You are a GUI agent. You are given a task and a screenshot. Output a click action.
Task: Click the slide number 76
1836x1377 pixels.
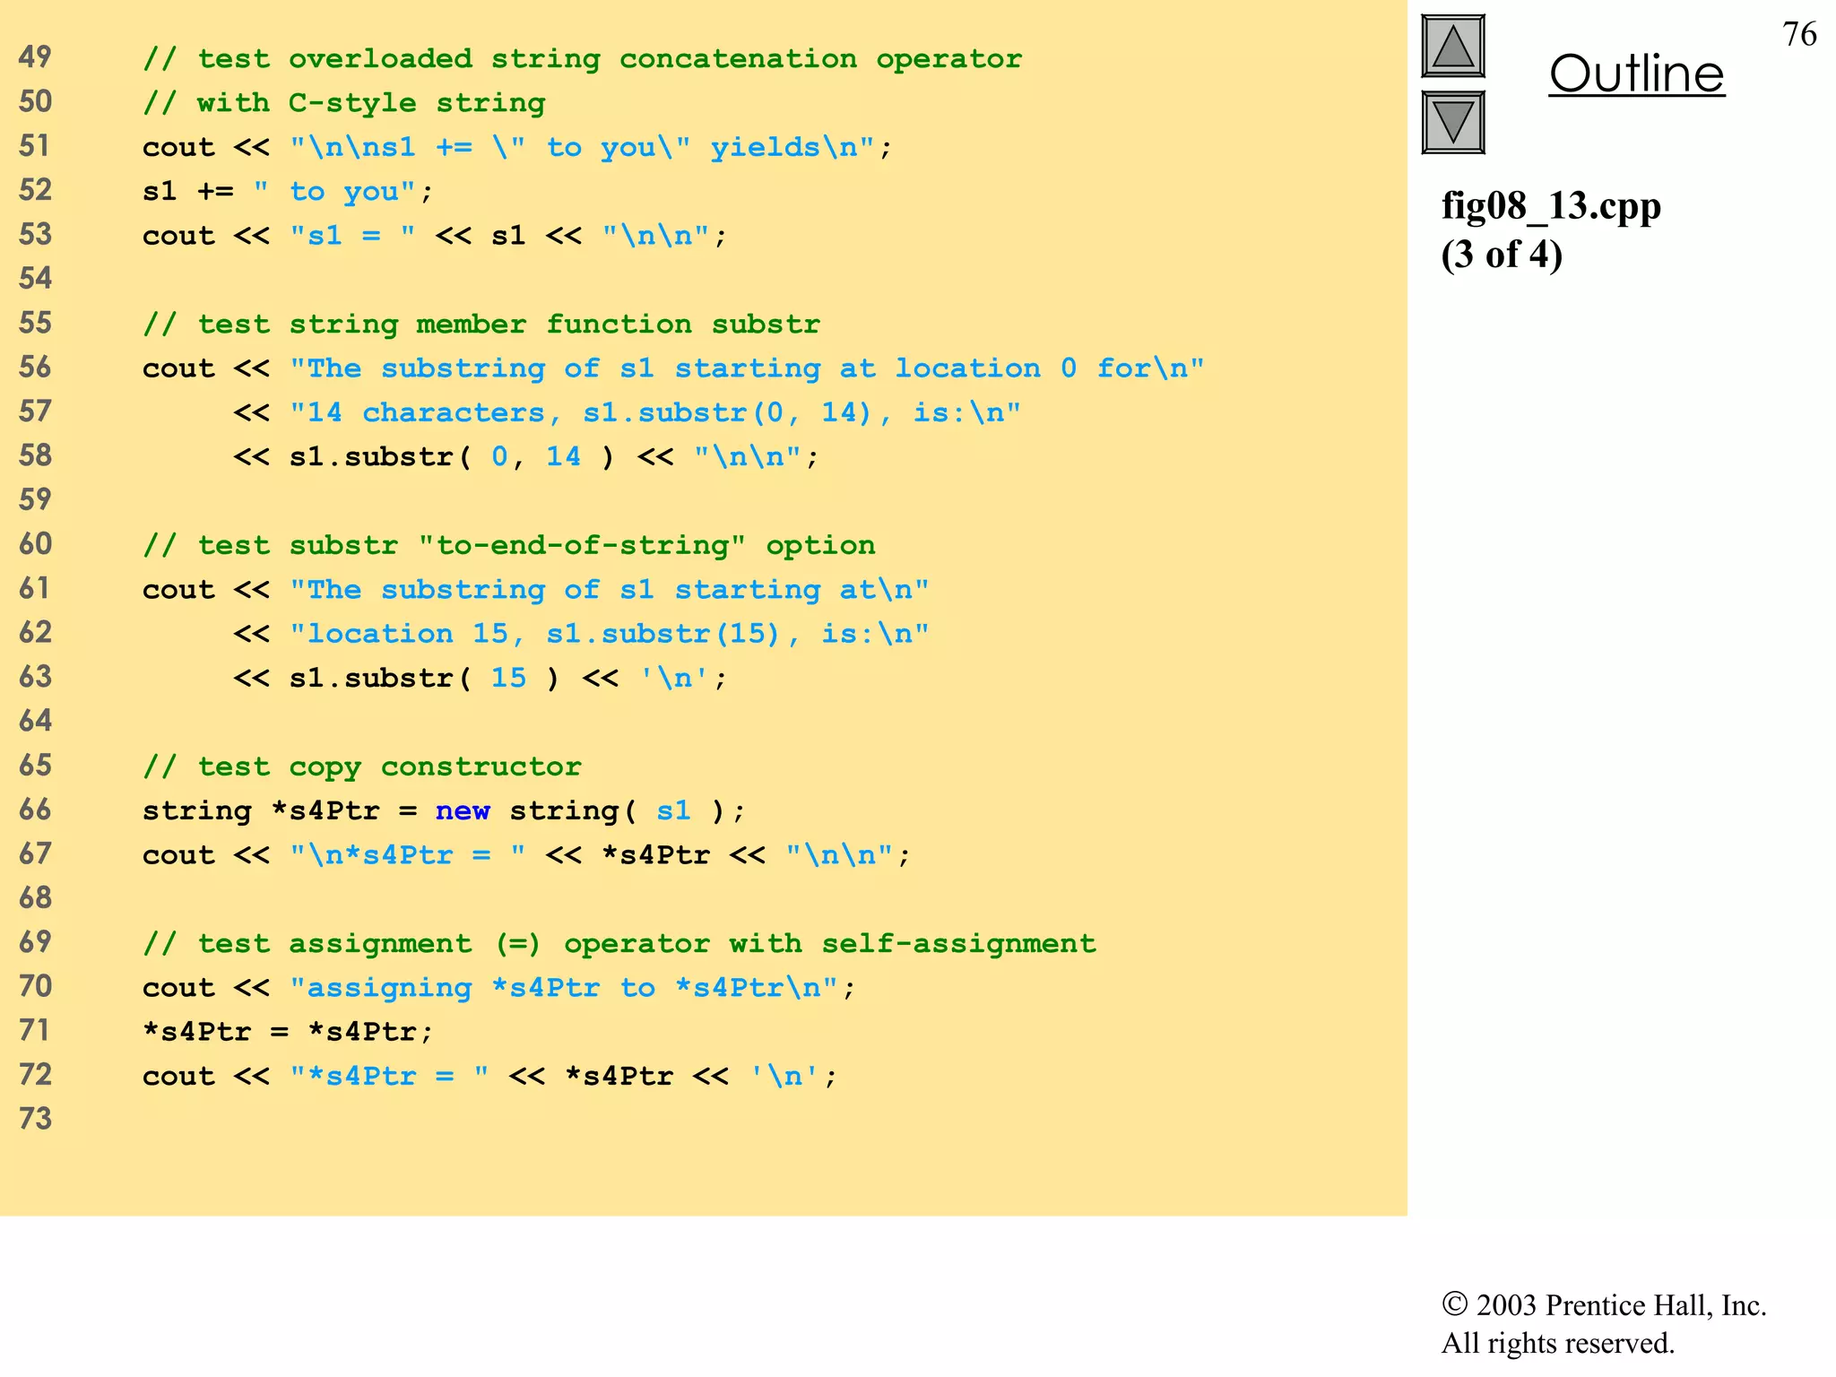point(1799,34)
